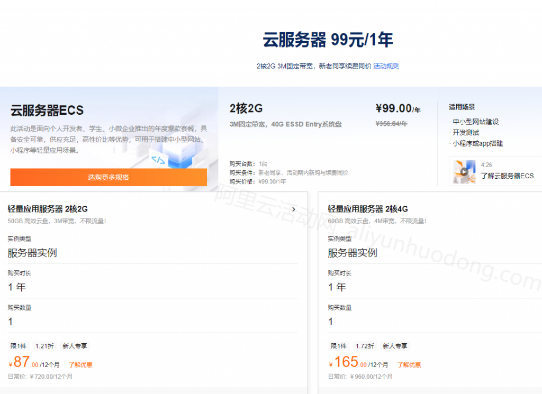Click the 选购更多规格 orange button
The height and width of the screenshot is (394, 542).
pyautogui.click(x=109, y=177)
